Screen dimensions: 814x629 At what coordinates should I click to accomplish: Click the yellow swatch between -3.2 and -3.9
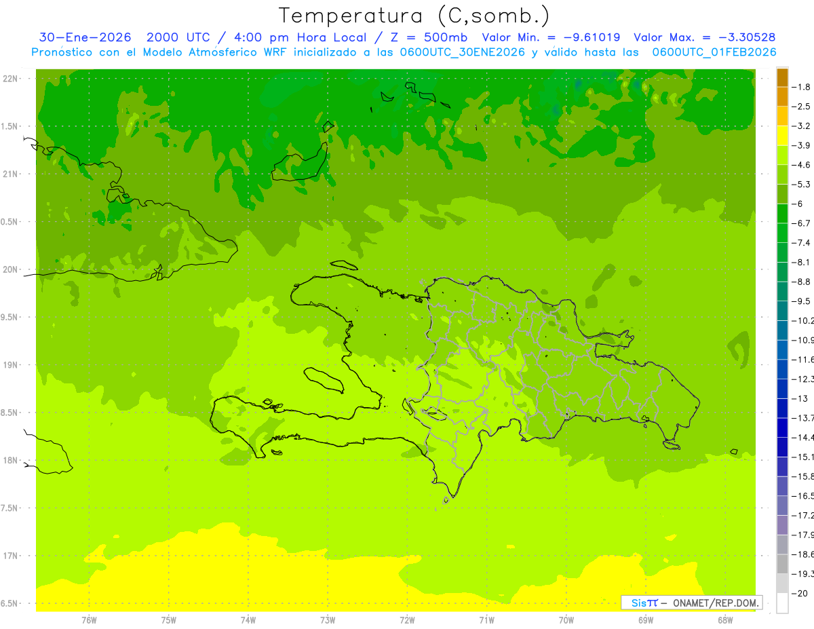click(x=782, y=136)
